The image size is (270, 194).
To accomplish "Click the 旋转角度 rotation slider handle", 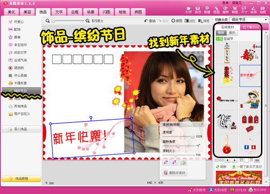I will click(178, 146).
